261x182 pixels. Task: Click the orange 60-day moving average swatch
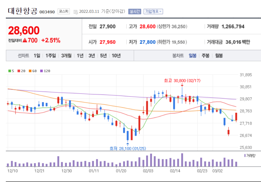point(30,71)
